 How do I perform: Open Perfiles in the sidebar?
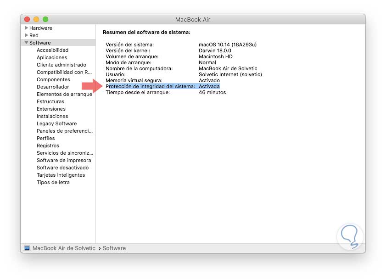tap(45, 139)
